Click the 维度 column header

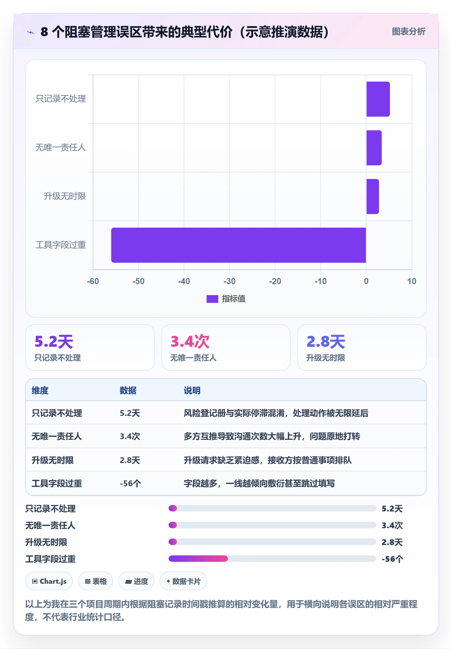click(x=40, y=390)
